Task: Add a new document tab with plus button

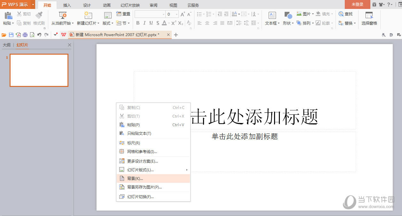Action: [x=176, y=35]
